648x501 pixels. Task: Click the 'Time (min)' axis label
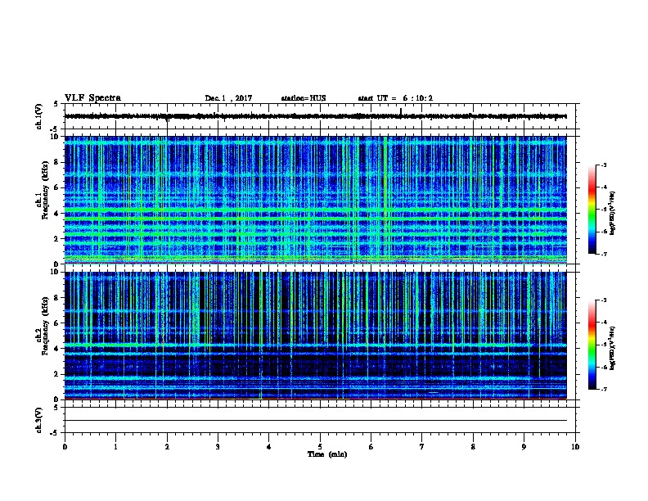(327, 454)
